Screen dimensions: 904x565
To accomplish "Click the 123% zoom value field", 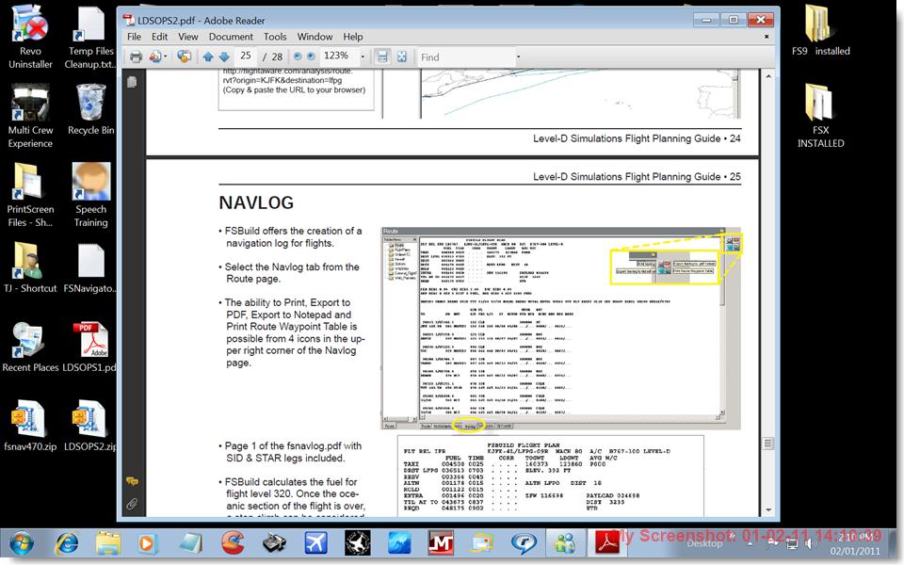I will tap(337, 56).
